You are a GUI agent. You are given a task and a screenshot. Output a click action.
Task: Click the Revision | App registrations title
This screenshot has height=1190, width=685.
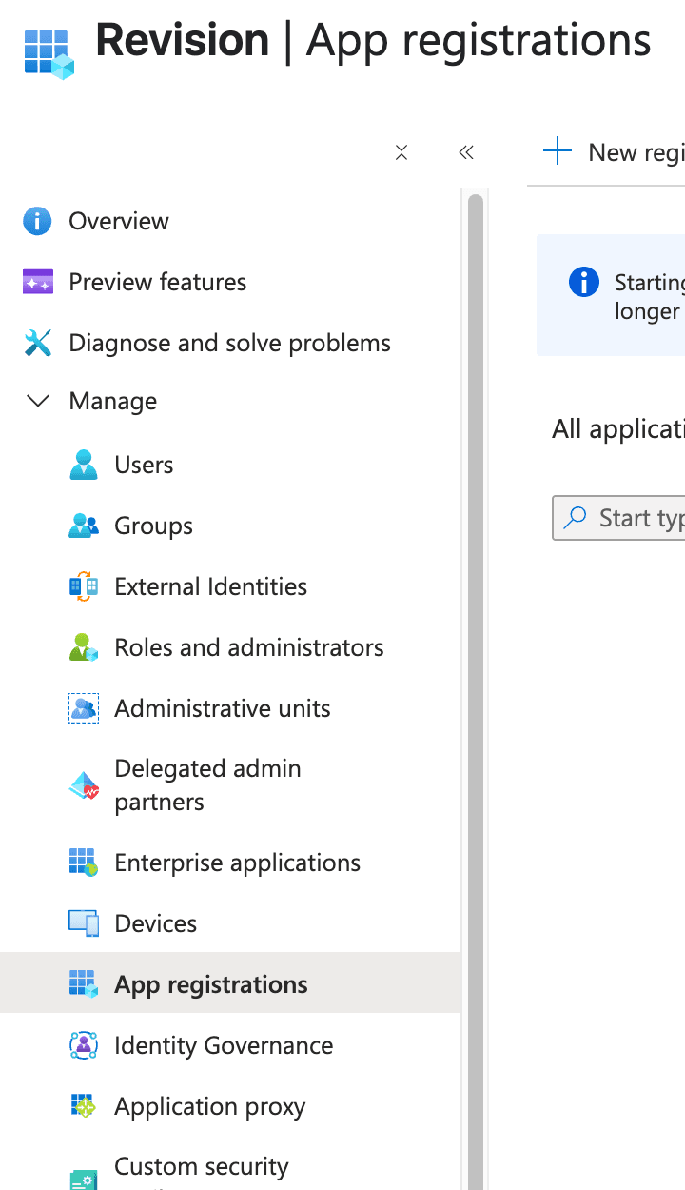click(374, 41)
